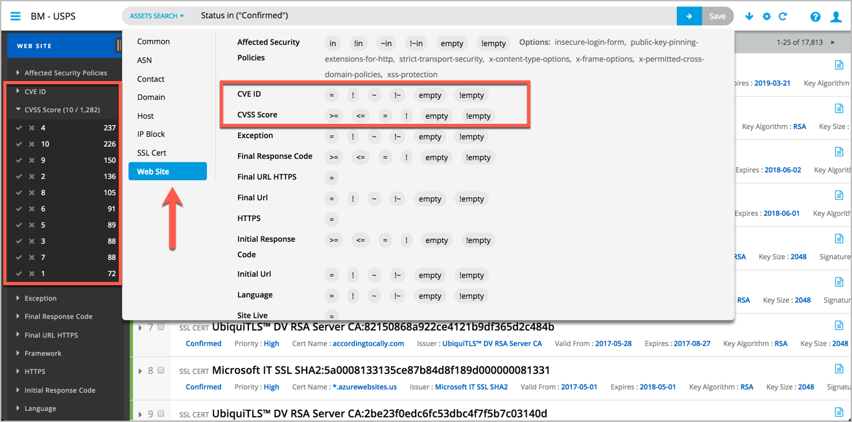Viewport: 852px width, 422px height.
Task: Choose 'in' operator for Affected Security Policies
Action: click(x=333, y=43)
